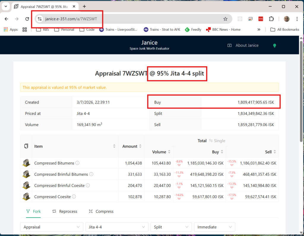Open the Split pricing dropdown
Viewport: 304px width, 236px height.
click(171, 227)
